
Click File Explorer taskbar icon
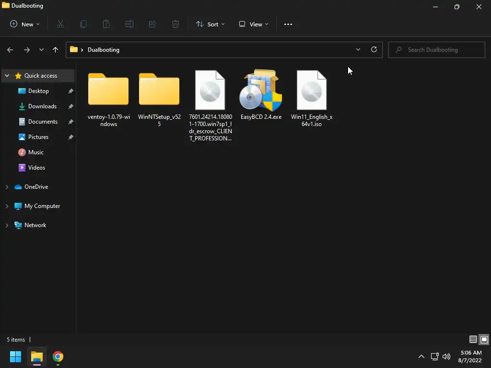37,356
